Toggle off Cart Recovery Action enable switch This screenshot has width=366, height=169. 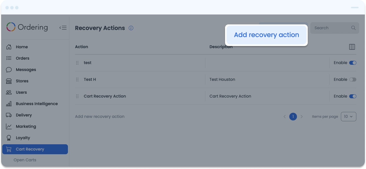pyautogui.click(x=353, y=96)
